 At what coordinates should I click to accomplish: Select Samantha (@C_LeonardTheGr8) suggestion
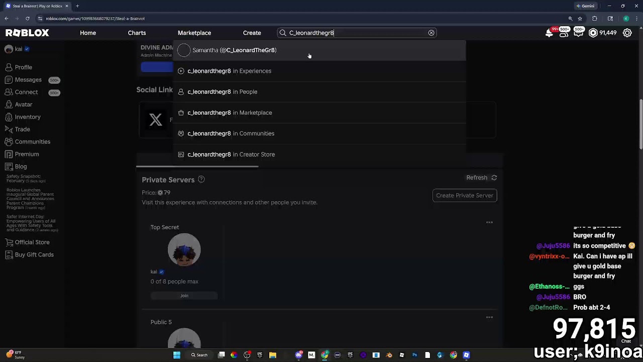point(319,50)
